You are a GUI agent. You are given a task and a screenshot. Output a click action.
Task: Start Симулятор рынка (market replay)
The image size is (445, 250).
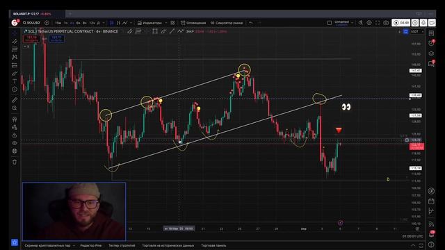coord(227,23)
